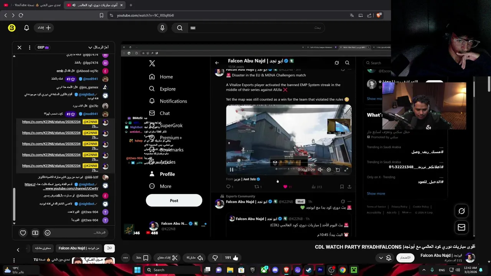Click the chat scrollbar down arrow
Viewport: 491px width, 276px height.
(14, 223)
